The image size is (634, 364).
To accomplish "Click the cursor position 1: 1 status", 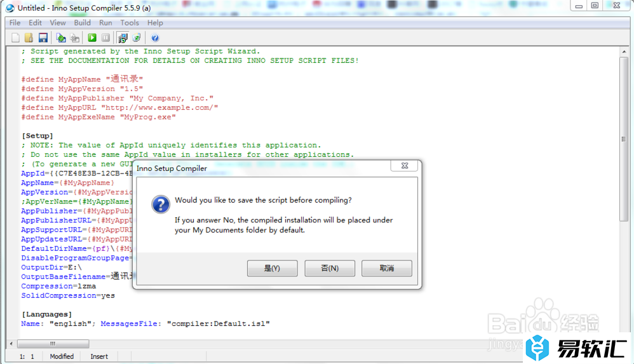I will coord(27,356).
